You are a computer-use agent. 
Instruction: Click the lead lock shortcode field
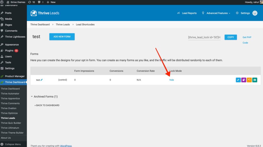coord(204,37)
